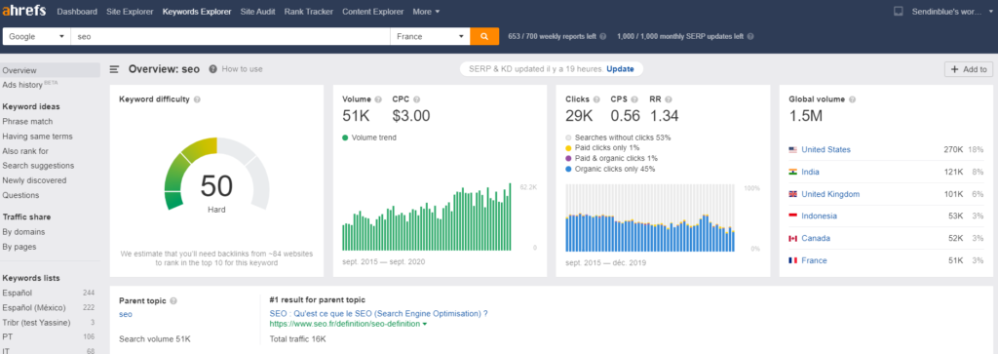Select Overview in the sidebar

point(51,70)
